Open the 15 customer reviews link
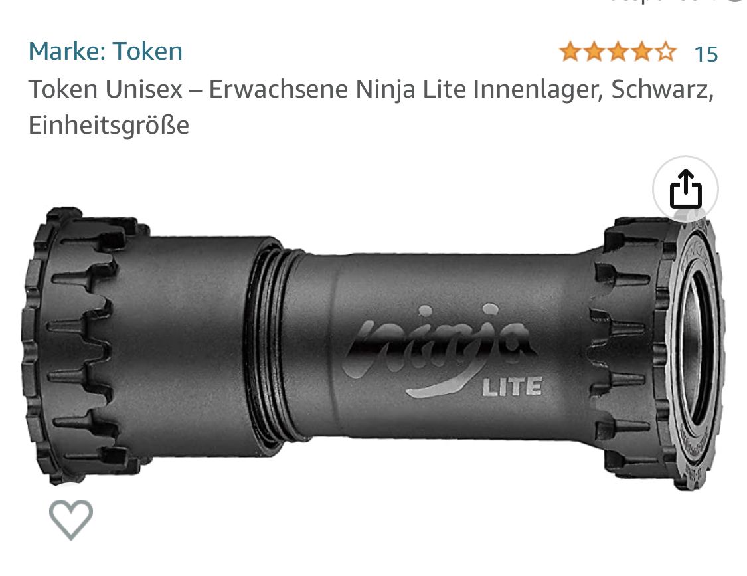The height and width of the screenshot is (576, 747). tap(706, 54)
